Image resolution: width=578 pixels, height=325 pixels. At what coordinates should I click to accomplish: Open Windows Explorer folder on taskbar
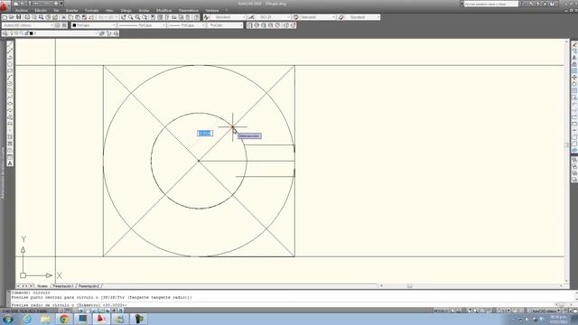click(x=46, y=319)
